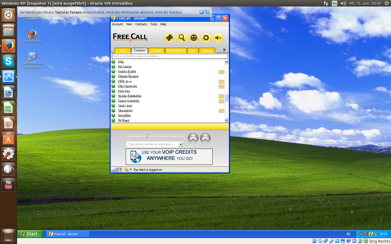The width and height of the screenshot is (391, 244).
Task: Click the add contact plus icon
Action: pos(169,38)
